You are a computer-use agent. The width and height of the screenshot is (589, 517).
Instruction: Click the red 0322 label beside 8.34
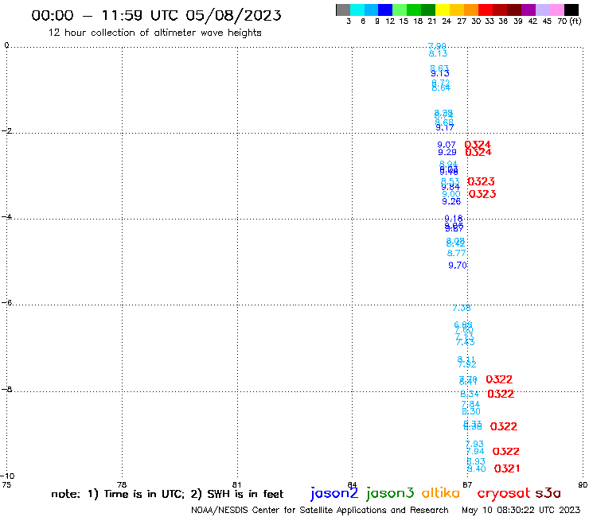[x=501, y=395]
